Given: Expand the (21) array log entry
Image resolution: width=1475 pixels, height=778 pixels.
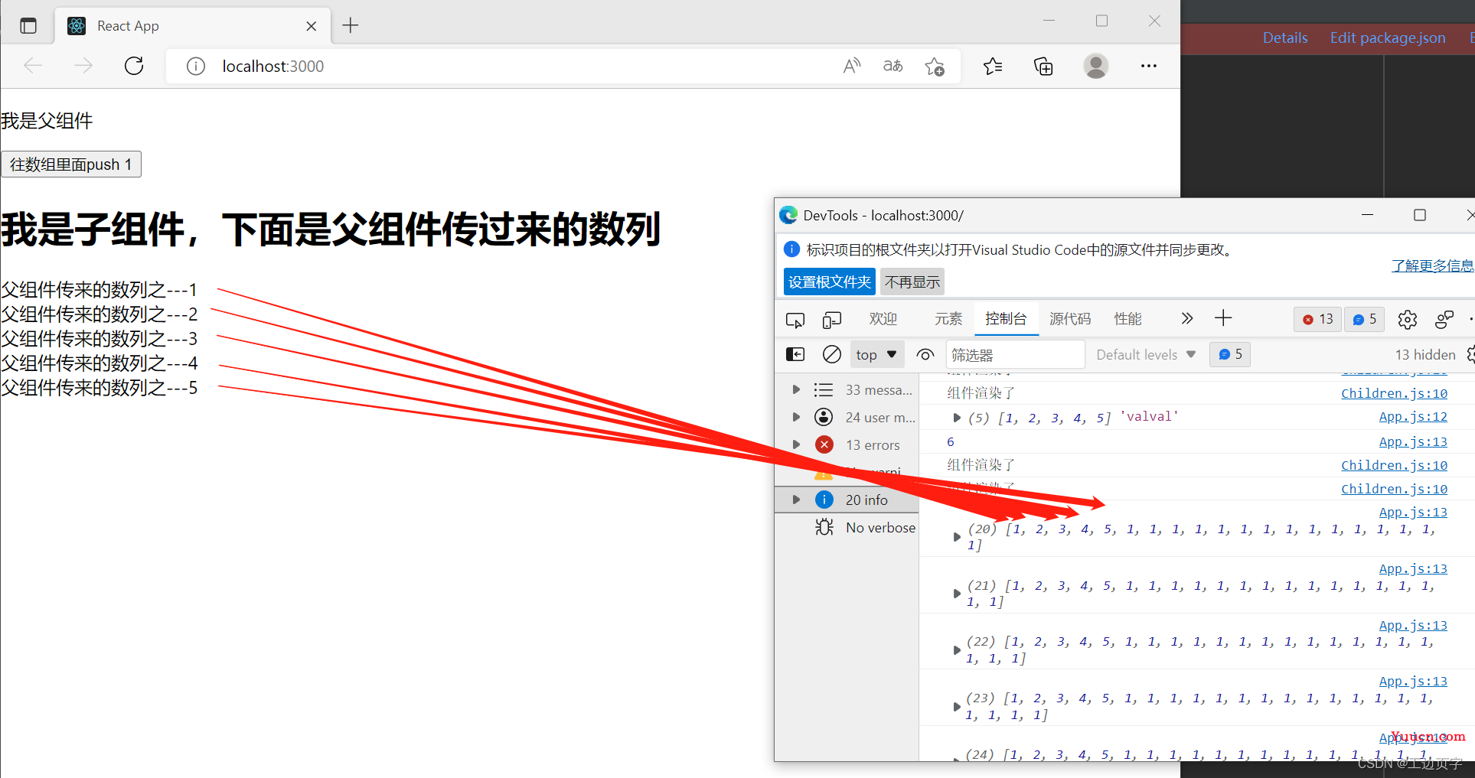Looking at the screenshot, I should click(x=957, y=594).
